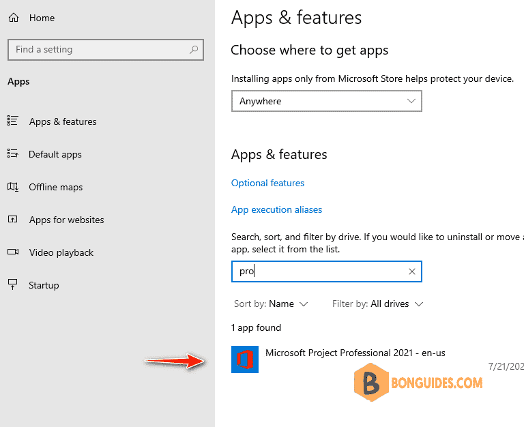Image resolution: width=524 pixels, height=427 pixels.
Task: Expand the Anywhere install source dropdown
Action: (327, 101)
